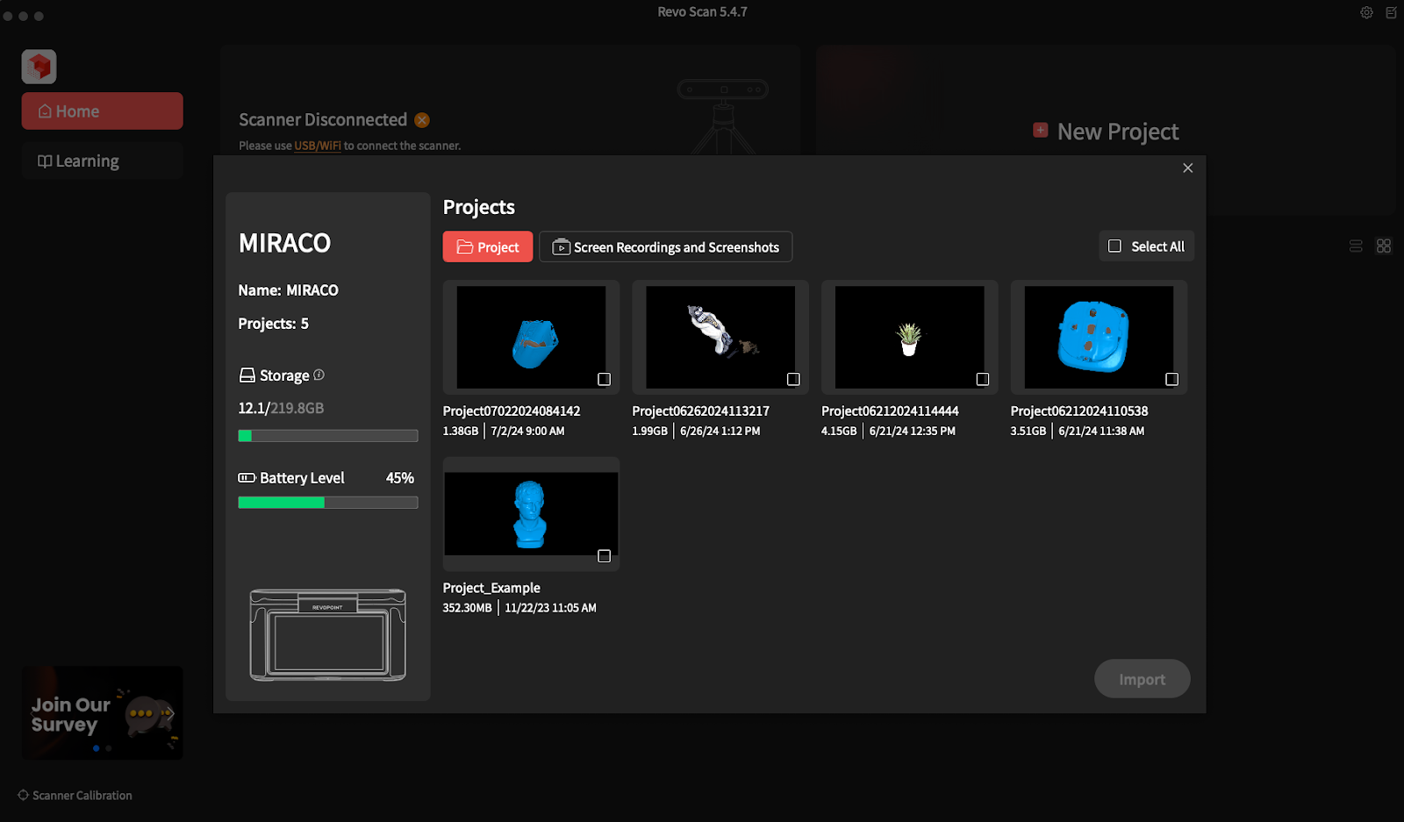Click the Scanner Disconnected status text
Screen dimensions: 1404x822
pyautogui.click(x=323, y=120)
